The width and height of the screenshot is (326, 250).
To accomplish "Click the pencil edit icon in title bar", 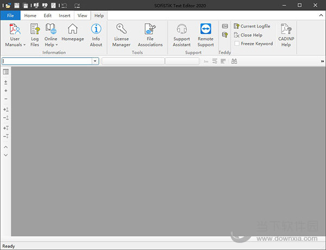I will 53,5.
